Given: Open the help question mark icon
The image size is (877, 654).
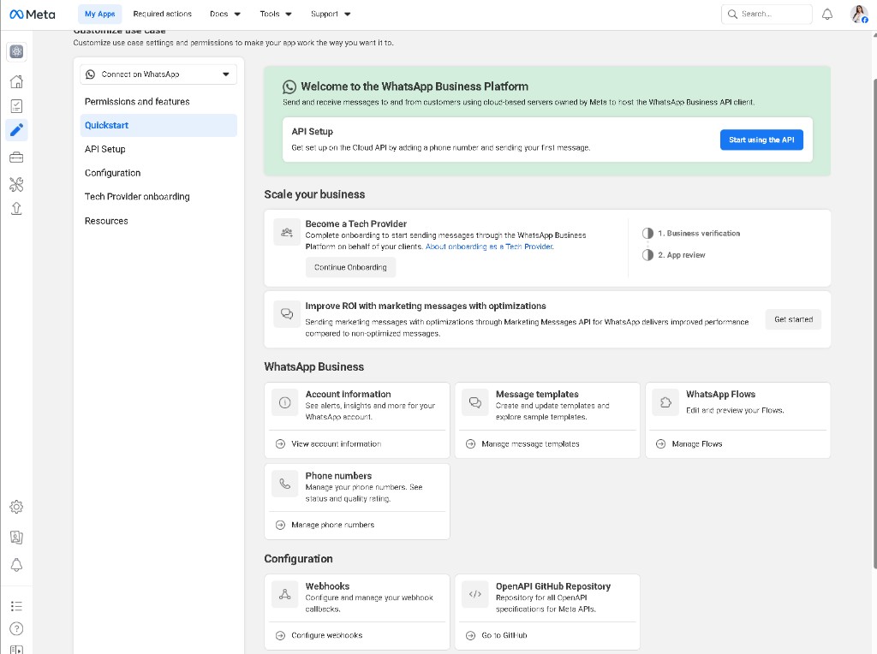Looking at the screenshot, I should [x=17, y=629].
